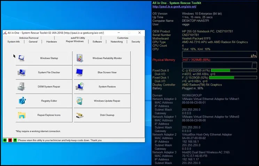The height and width of the screenshot is (166, 259).
Task: Launch Windows Startup button
Action: 44,58
